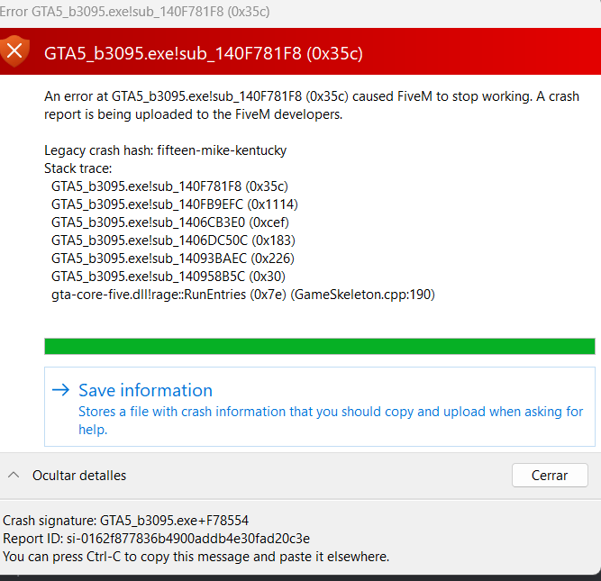The width and height of the screenshot is (601, 581).
Task: Click the Legacy crash hash line
Action: [165, 150]
